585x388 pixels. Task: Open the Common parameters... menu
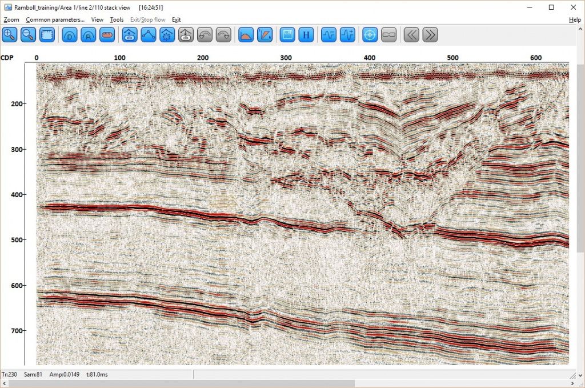pos(55,19)
